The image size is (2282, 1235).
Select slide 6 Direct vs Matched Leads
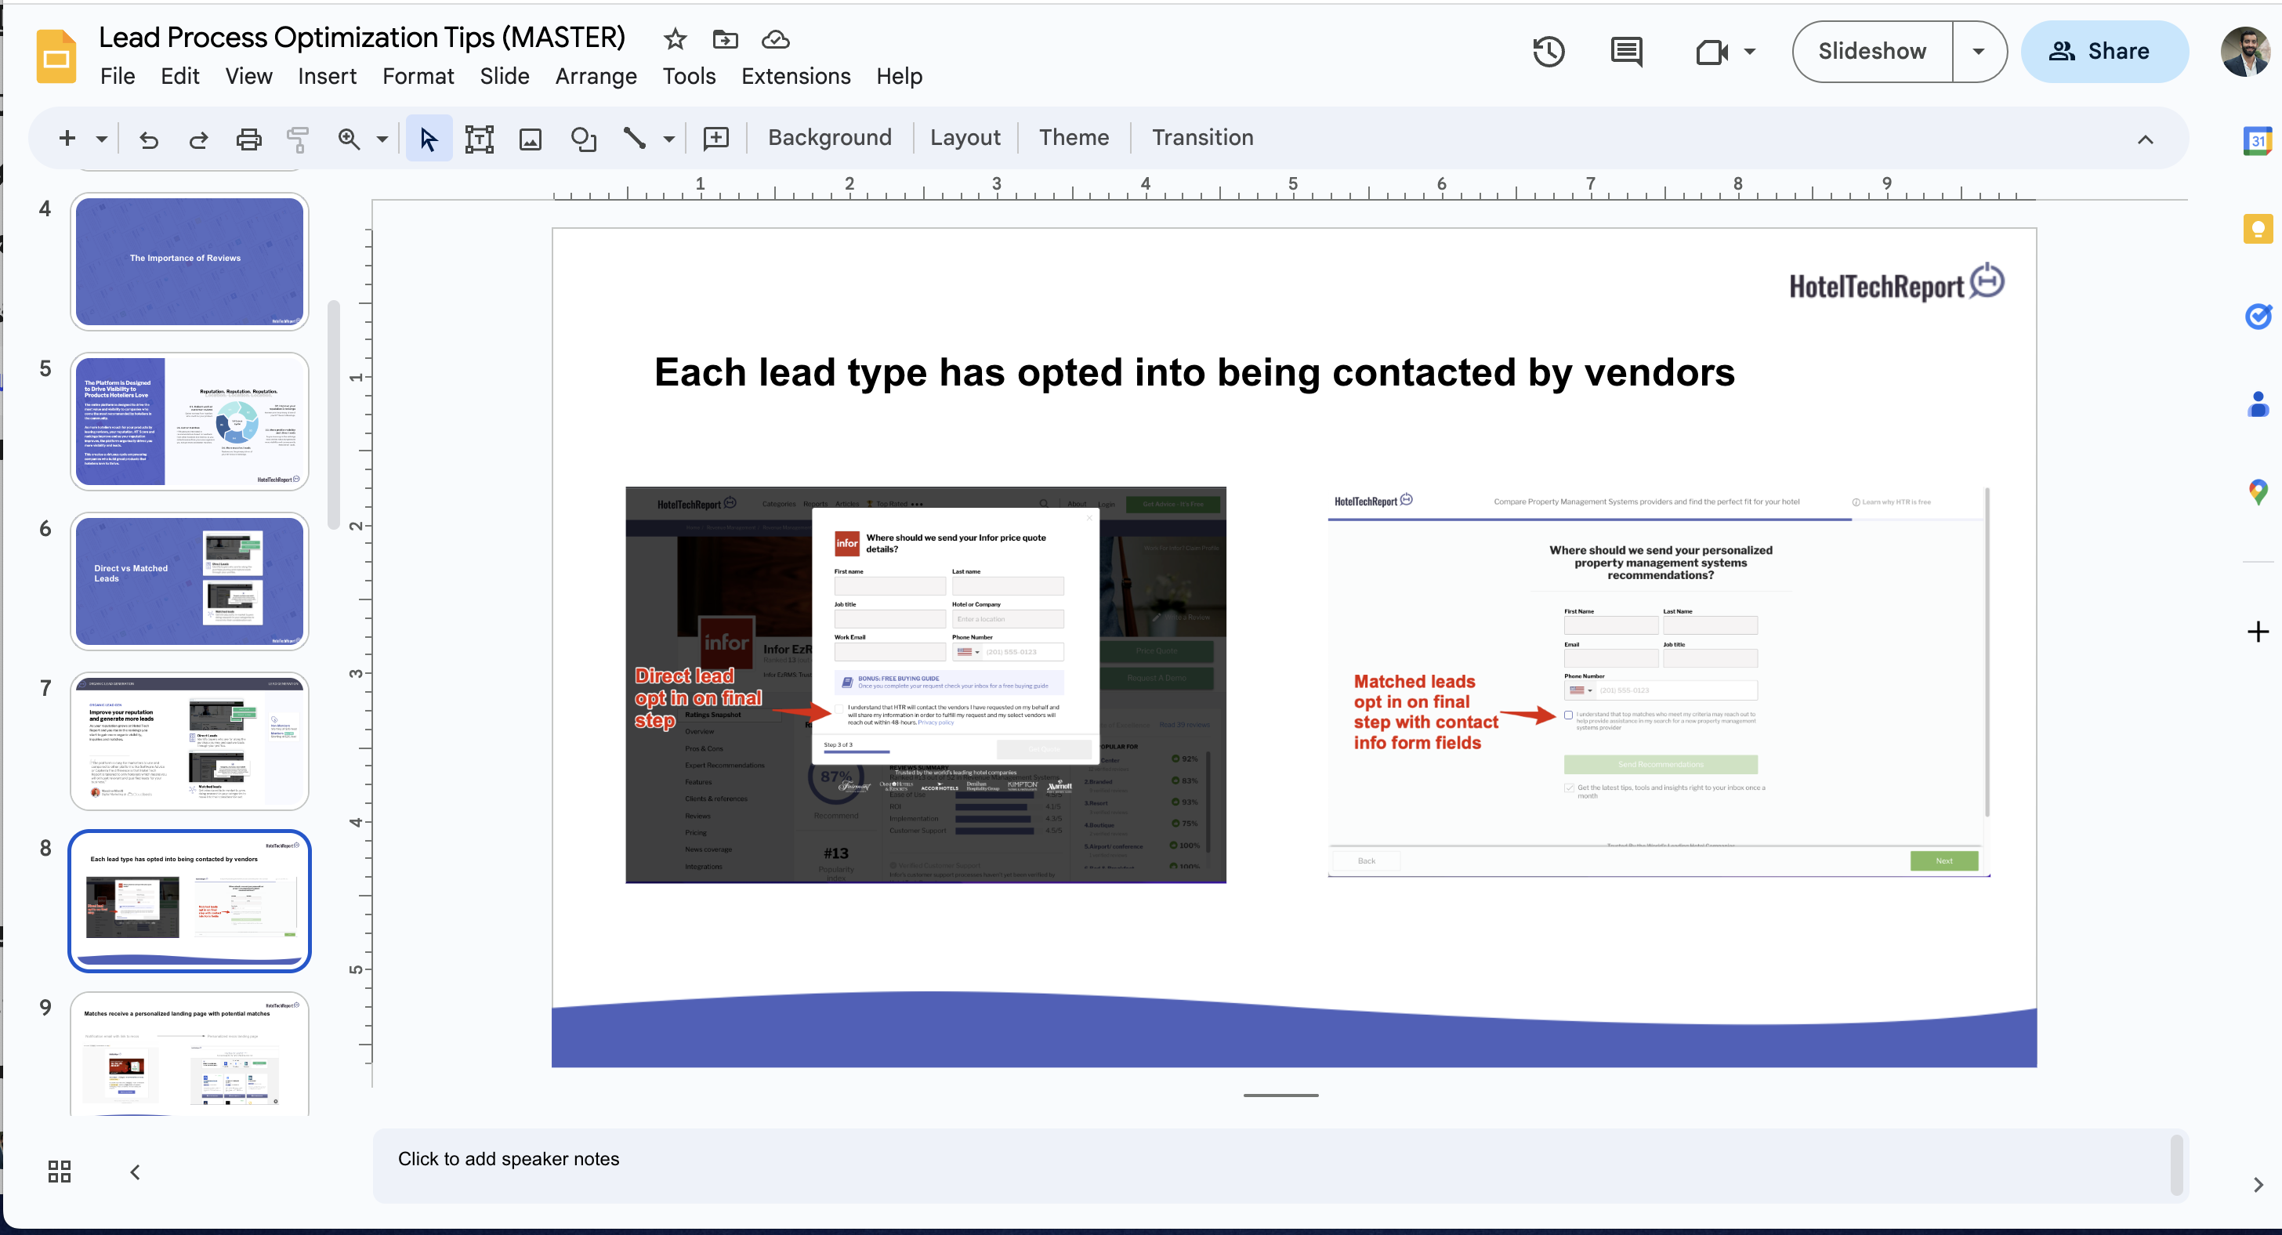190,581
